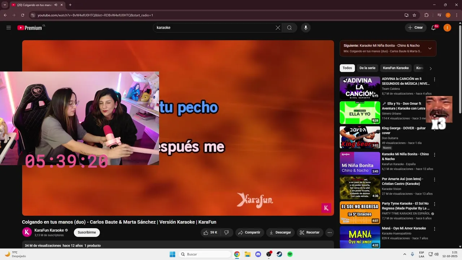Open Chrome from the taskbar
Viewport: 462px width, 260px height.
point(237,254)
